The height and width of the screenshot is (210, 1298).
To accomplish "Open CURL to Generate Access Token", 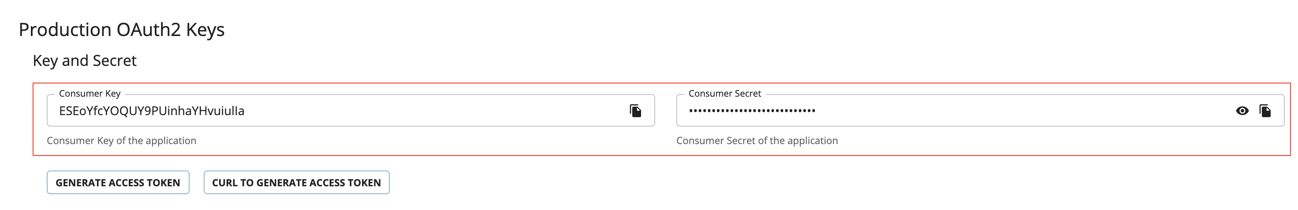I will click(296, 182).
